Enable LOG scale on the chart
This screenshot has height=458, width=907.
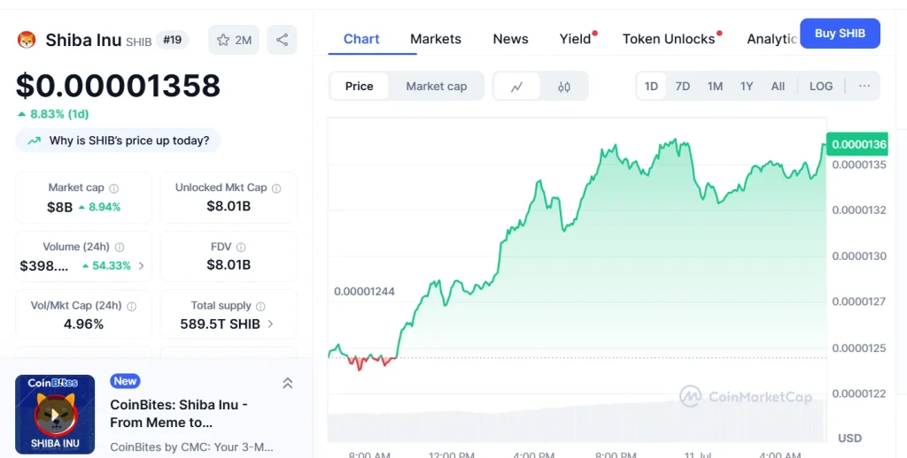821,86
